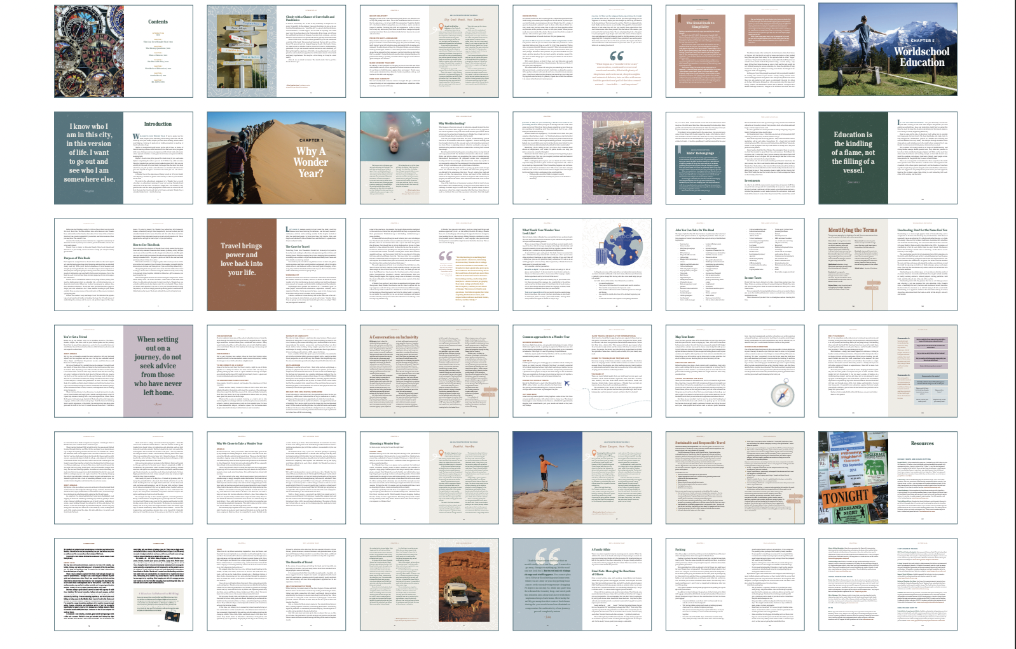The image size is (1016, 649).
Task: Open the 'Why Worldschooling?' spread
Action: tap(429, 158)
